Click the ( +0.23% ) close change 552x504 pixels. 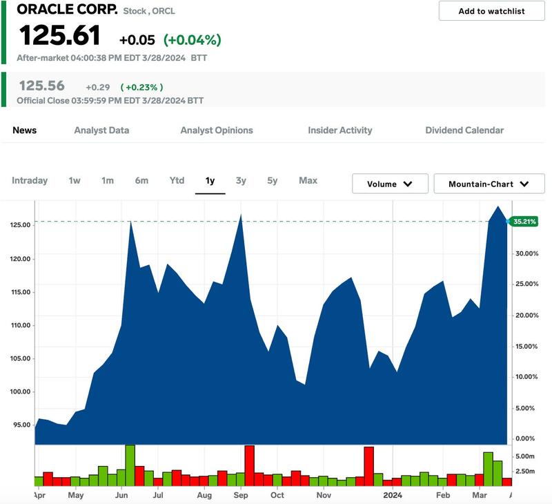(142, 87)
